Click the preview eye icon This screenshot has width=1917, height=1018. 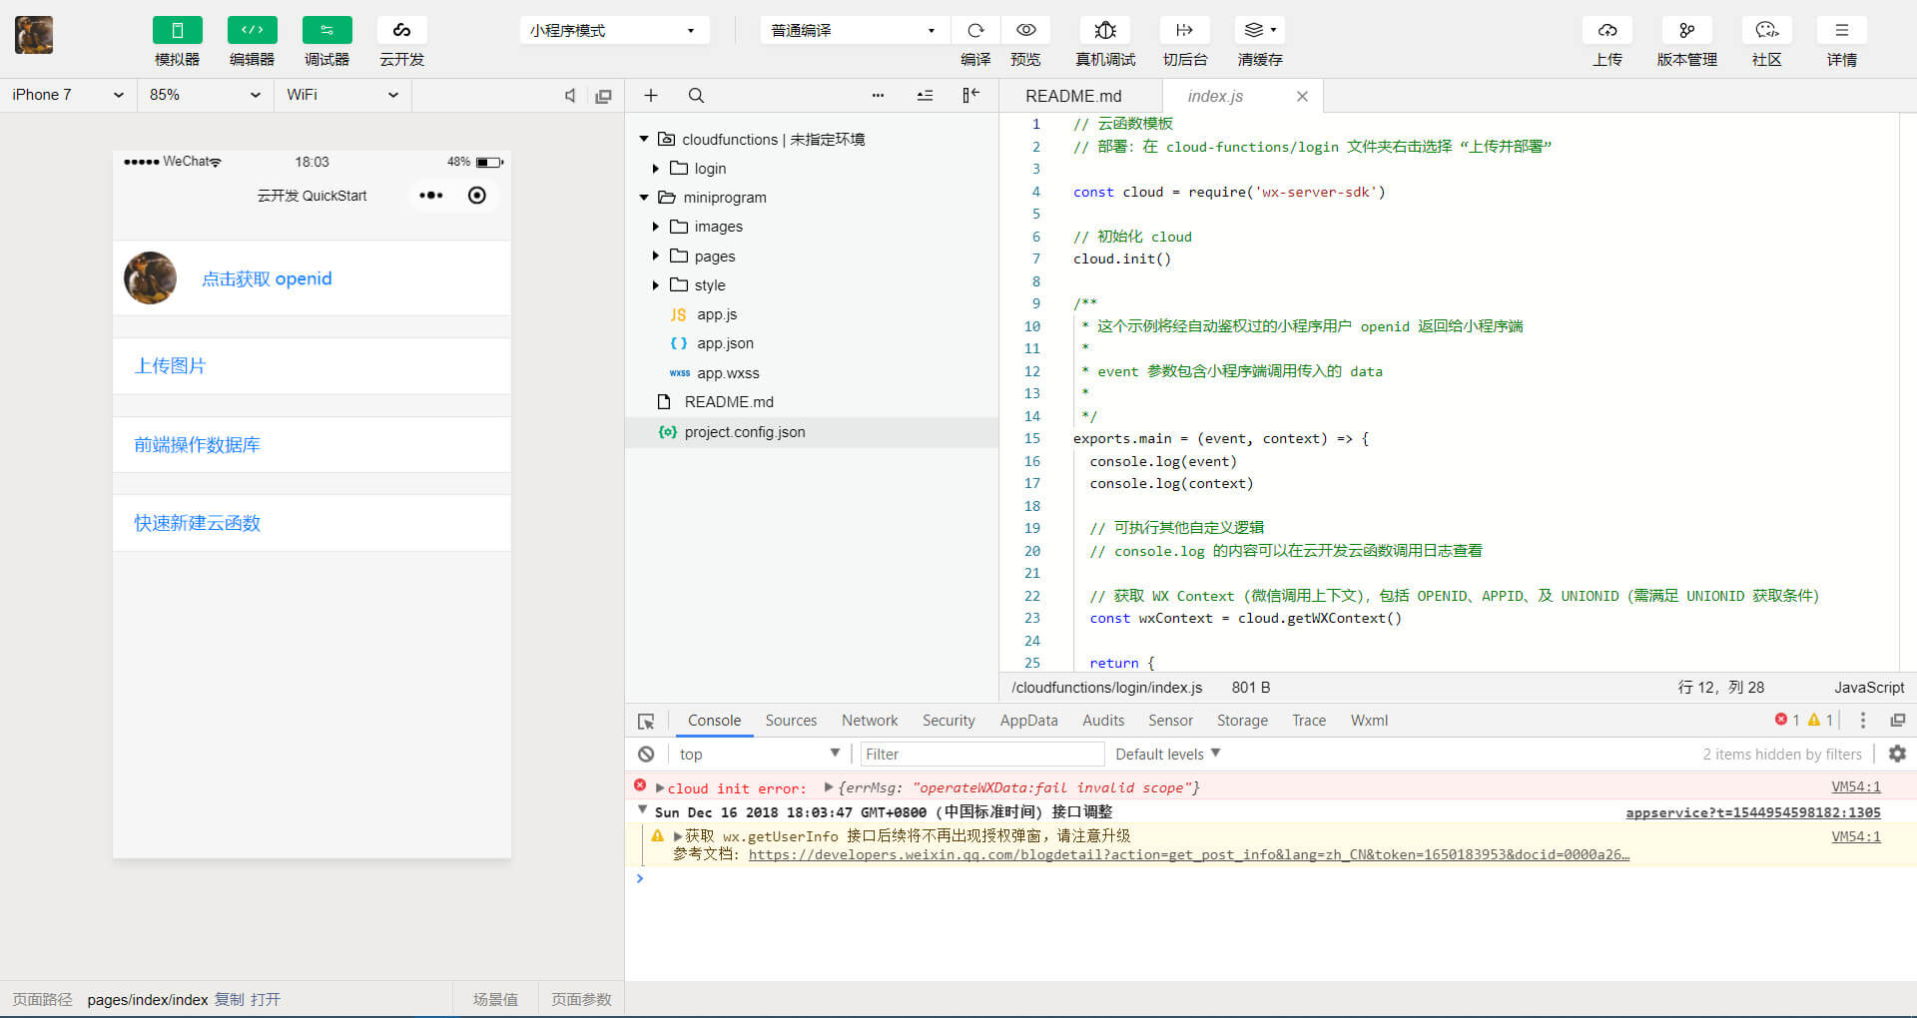1025,31
